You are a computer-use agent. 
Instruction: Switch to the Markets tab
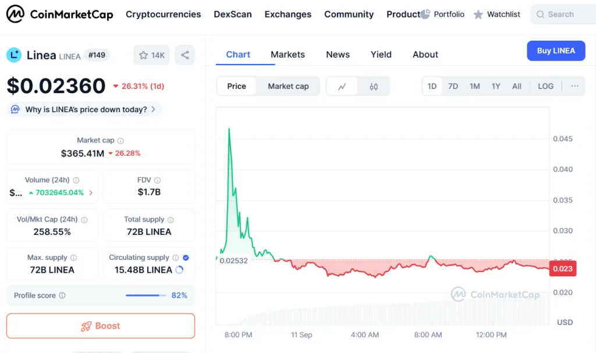pos(288,54)
